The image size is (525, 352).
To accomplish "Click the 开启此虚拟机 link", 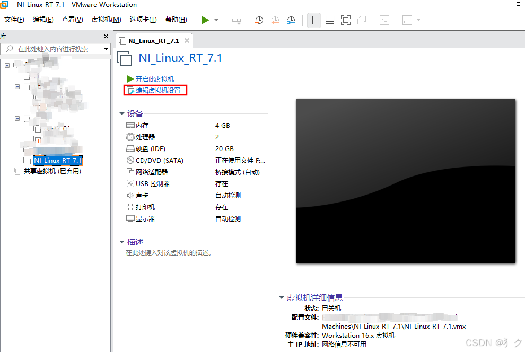I will pos(155,78).
